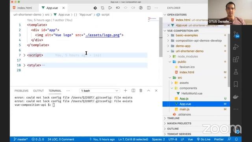252x142 pixels.
Task: Switch to the OUTPUT panel tab
Action: [x=39, y=91]
